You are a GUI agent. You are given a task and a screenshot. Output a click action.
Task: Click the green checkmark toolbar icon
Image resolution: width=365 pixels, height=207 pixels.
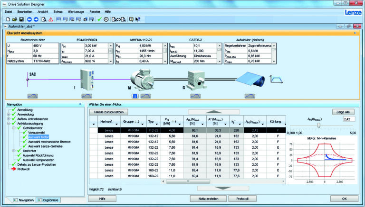tap(98, 19)
